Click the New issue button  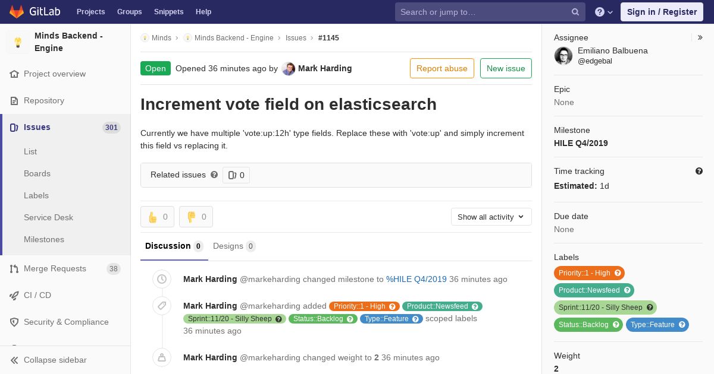506,68
